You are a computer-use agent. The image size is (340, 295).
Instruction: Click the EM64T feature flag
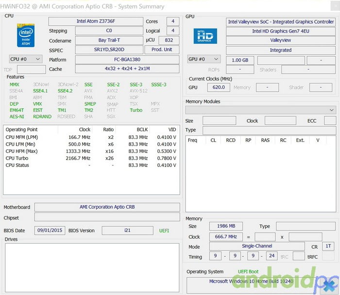coord(17,110)
